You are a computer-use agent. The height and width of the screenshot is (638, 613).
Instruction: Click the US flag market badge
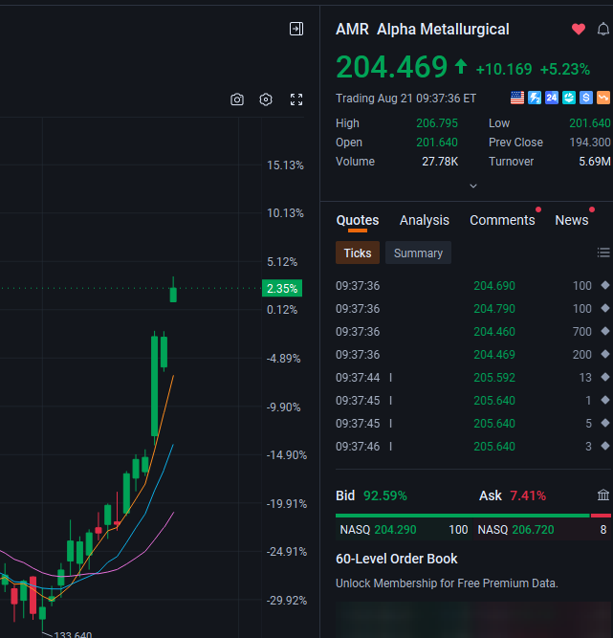517,98
